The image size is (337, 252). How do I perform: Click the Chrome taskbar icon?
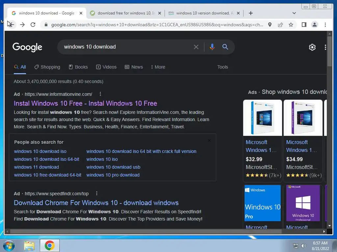click(50, 245)
